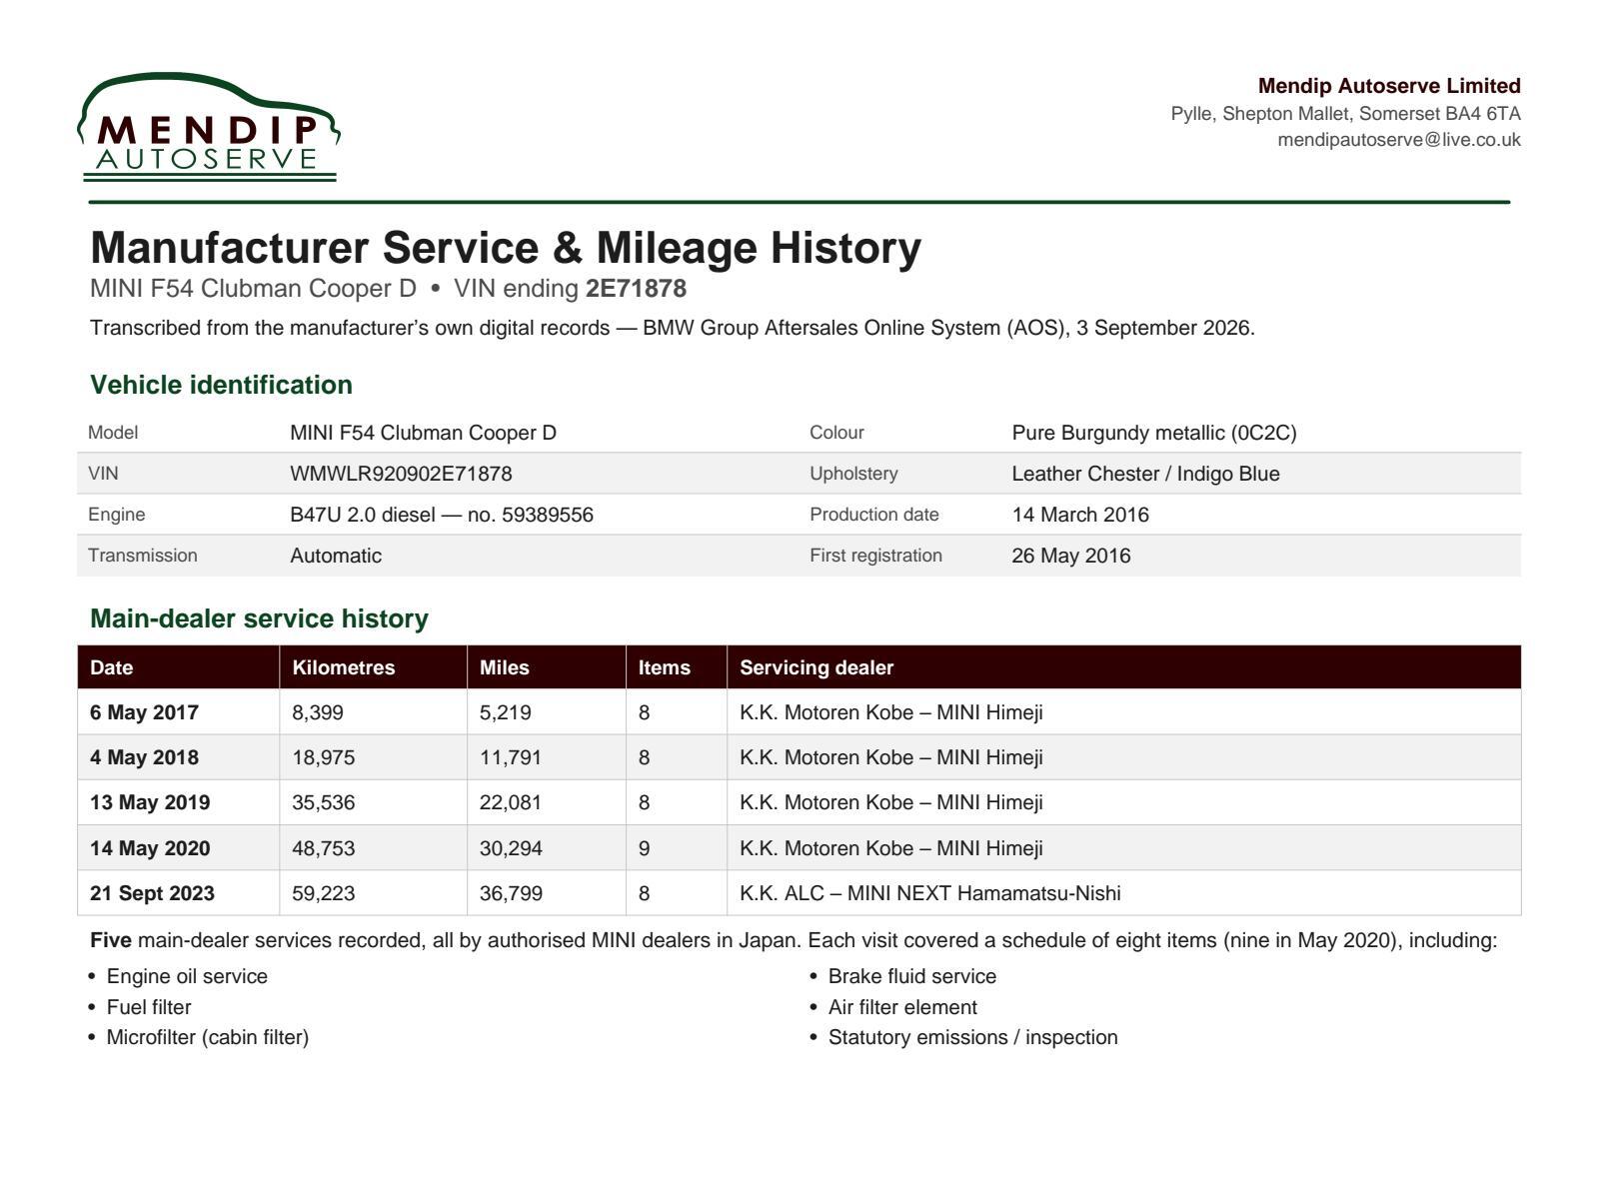1599x1199 pixels.
Task: Select the 4 May 2018 service date
Action: 144,757
